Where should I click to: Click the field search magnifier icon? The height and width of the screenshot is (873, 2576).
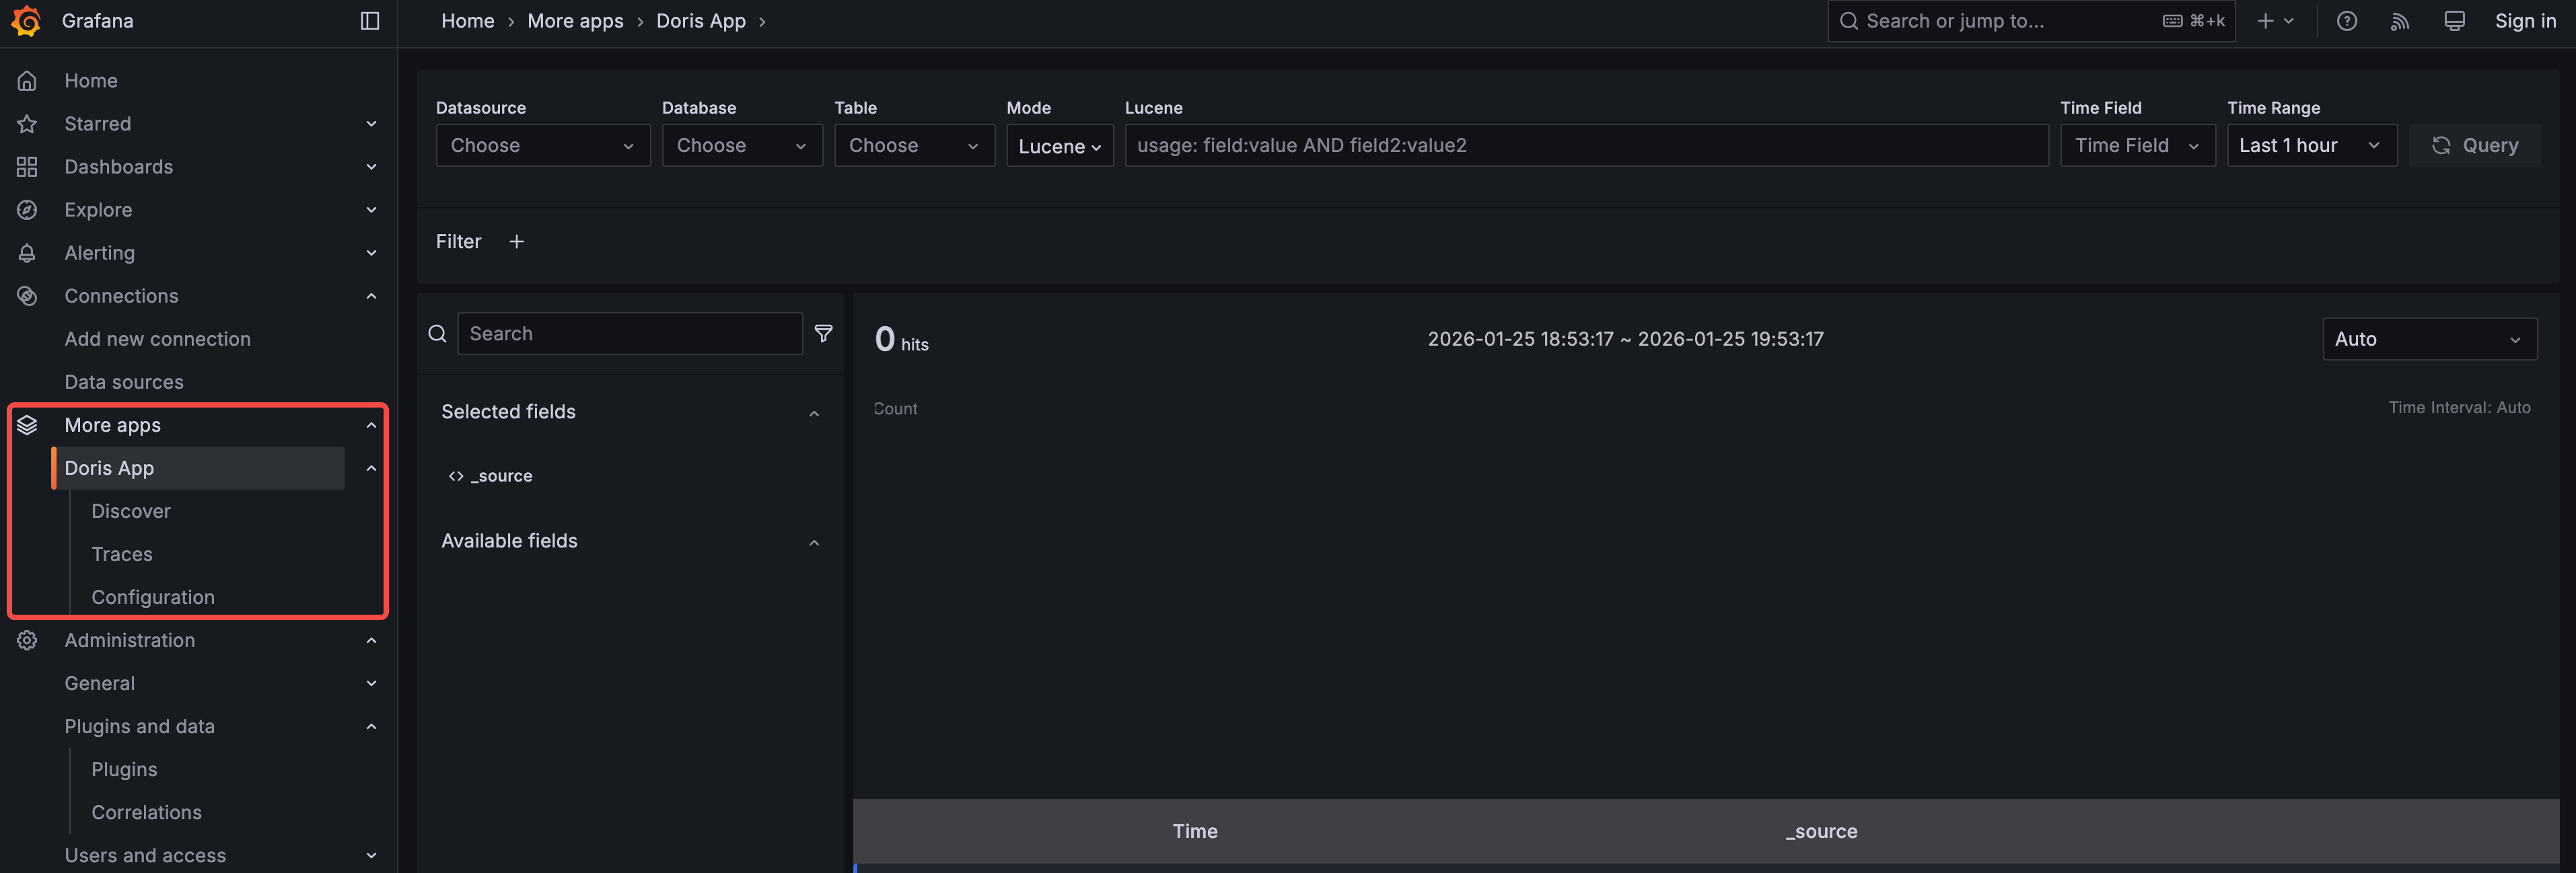437,334
